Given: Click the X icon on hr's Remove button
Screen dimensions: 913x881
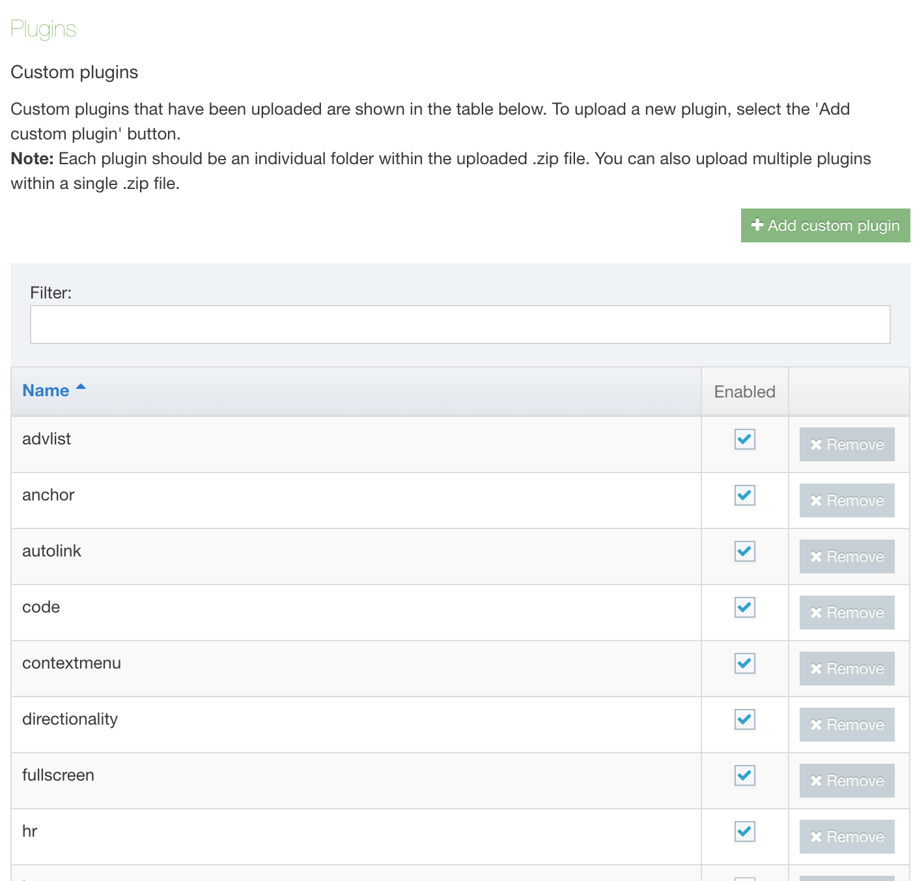Looking at the screenshot, I should [815, 837].
